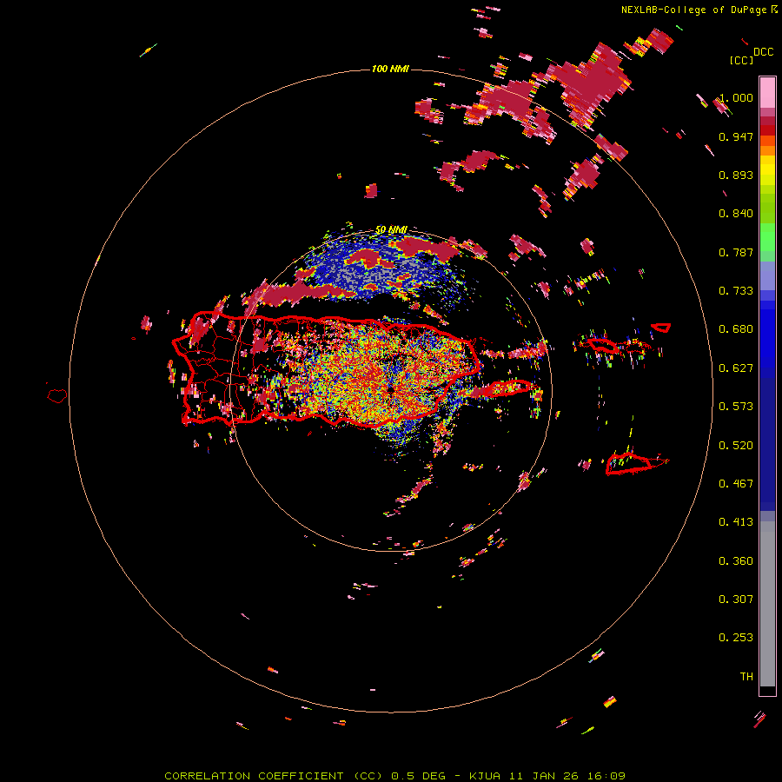Select the 0.787 color scale label
782x782 pixels.
736,252
